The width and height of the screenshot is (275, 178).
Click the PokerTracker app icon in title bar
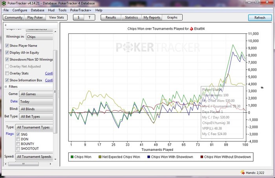click(x=4, y=3)
